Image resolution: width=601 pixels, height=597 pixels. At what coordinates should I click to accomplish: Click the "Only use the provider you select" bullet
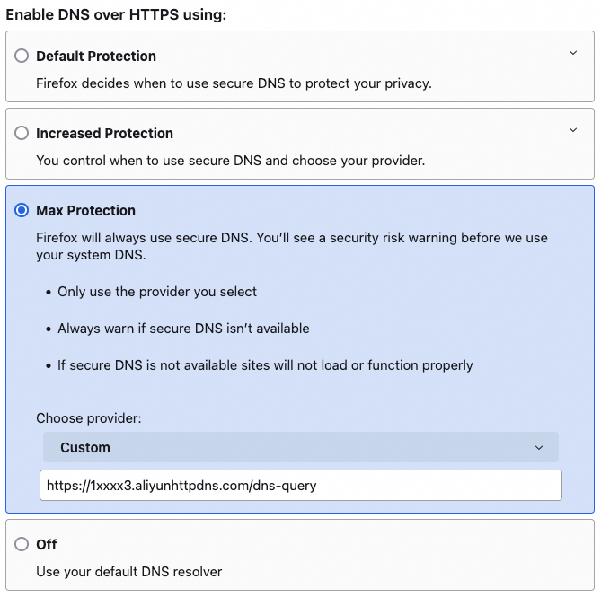[157, 292]
